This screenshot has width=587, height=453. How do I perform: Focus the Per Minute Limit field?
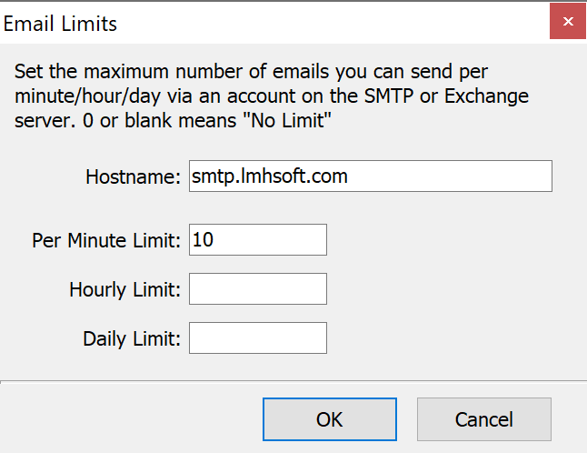(258, 240)
